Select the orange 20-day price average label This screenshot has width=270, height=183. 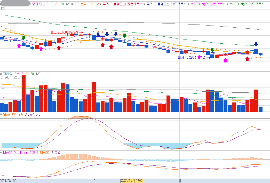pyautogui.click(x=57, y=4)
